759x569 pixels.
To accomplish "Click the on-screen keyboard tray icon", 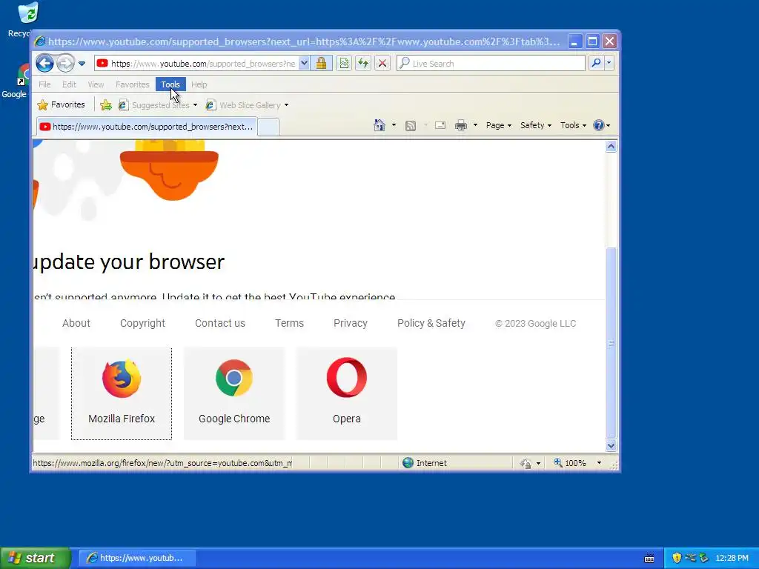I will 649,559.
